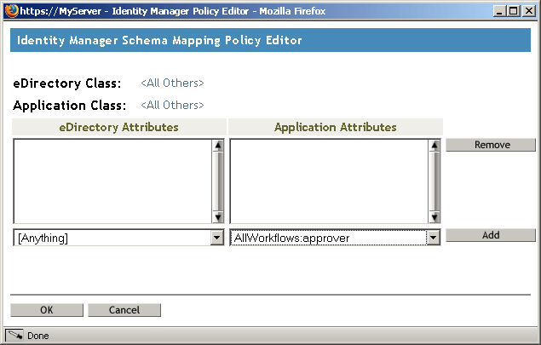Click the Add button
The image size is (541, 345).
[x=491, y=235]
